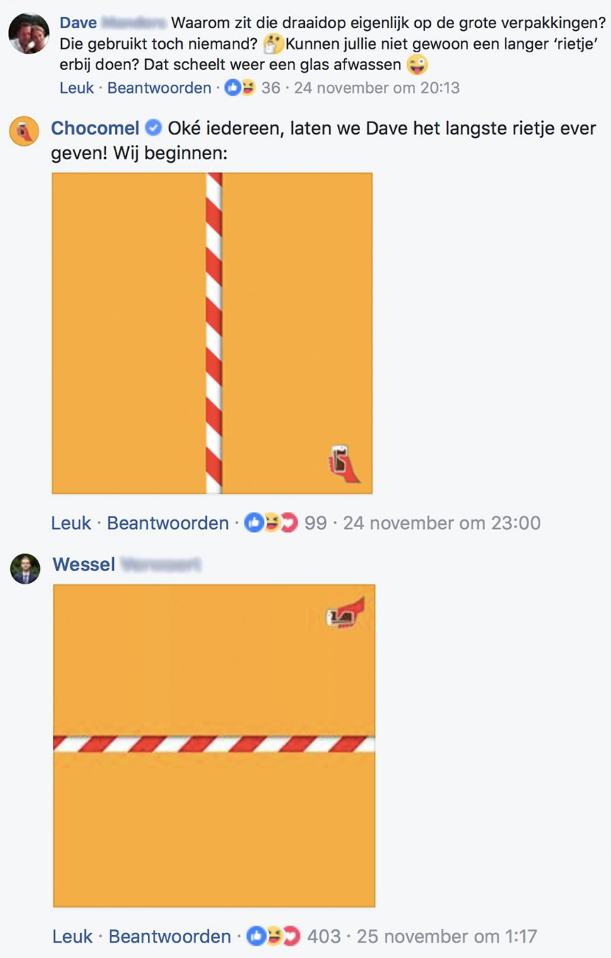Reply to Dave's comment via Beantwoorden
Viewport: 611px width, 958px height.
coord(159,88)
